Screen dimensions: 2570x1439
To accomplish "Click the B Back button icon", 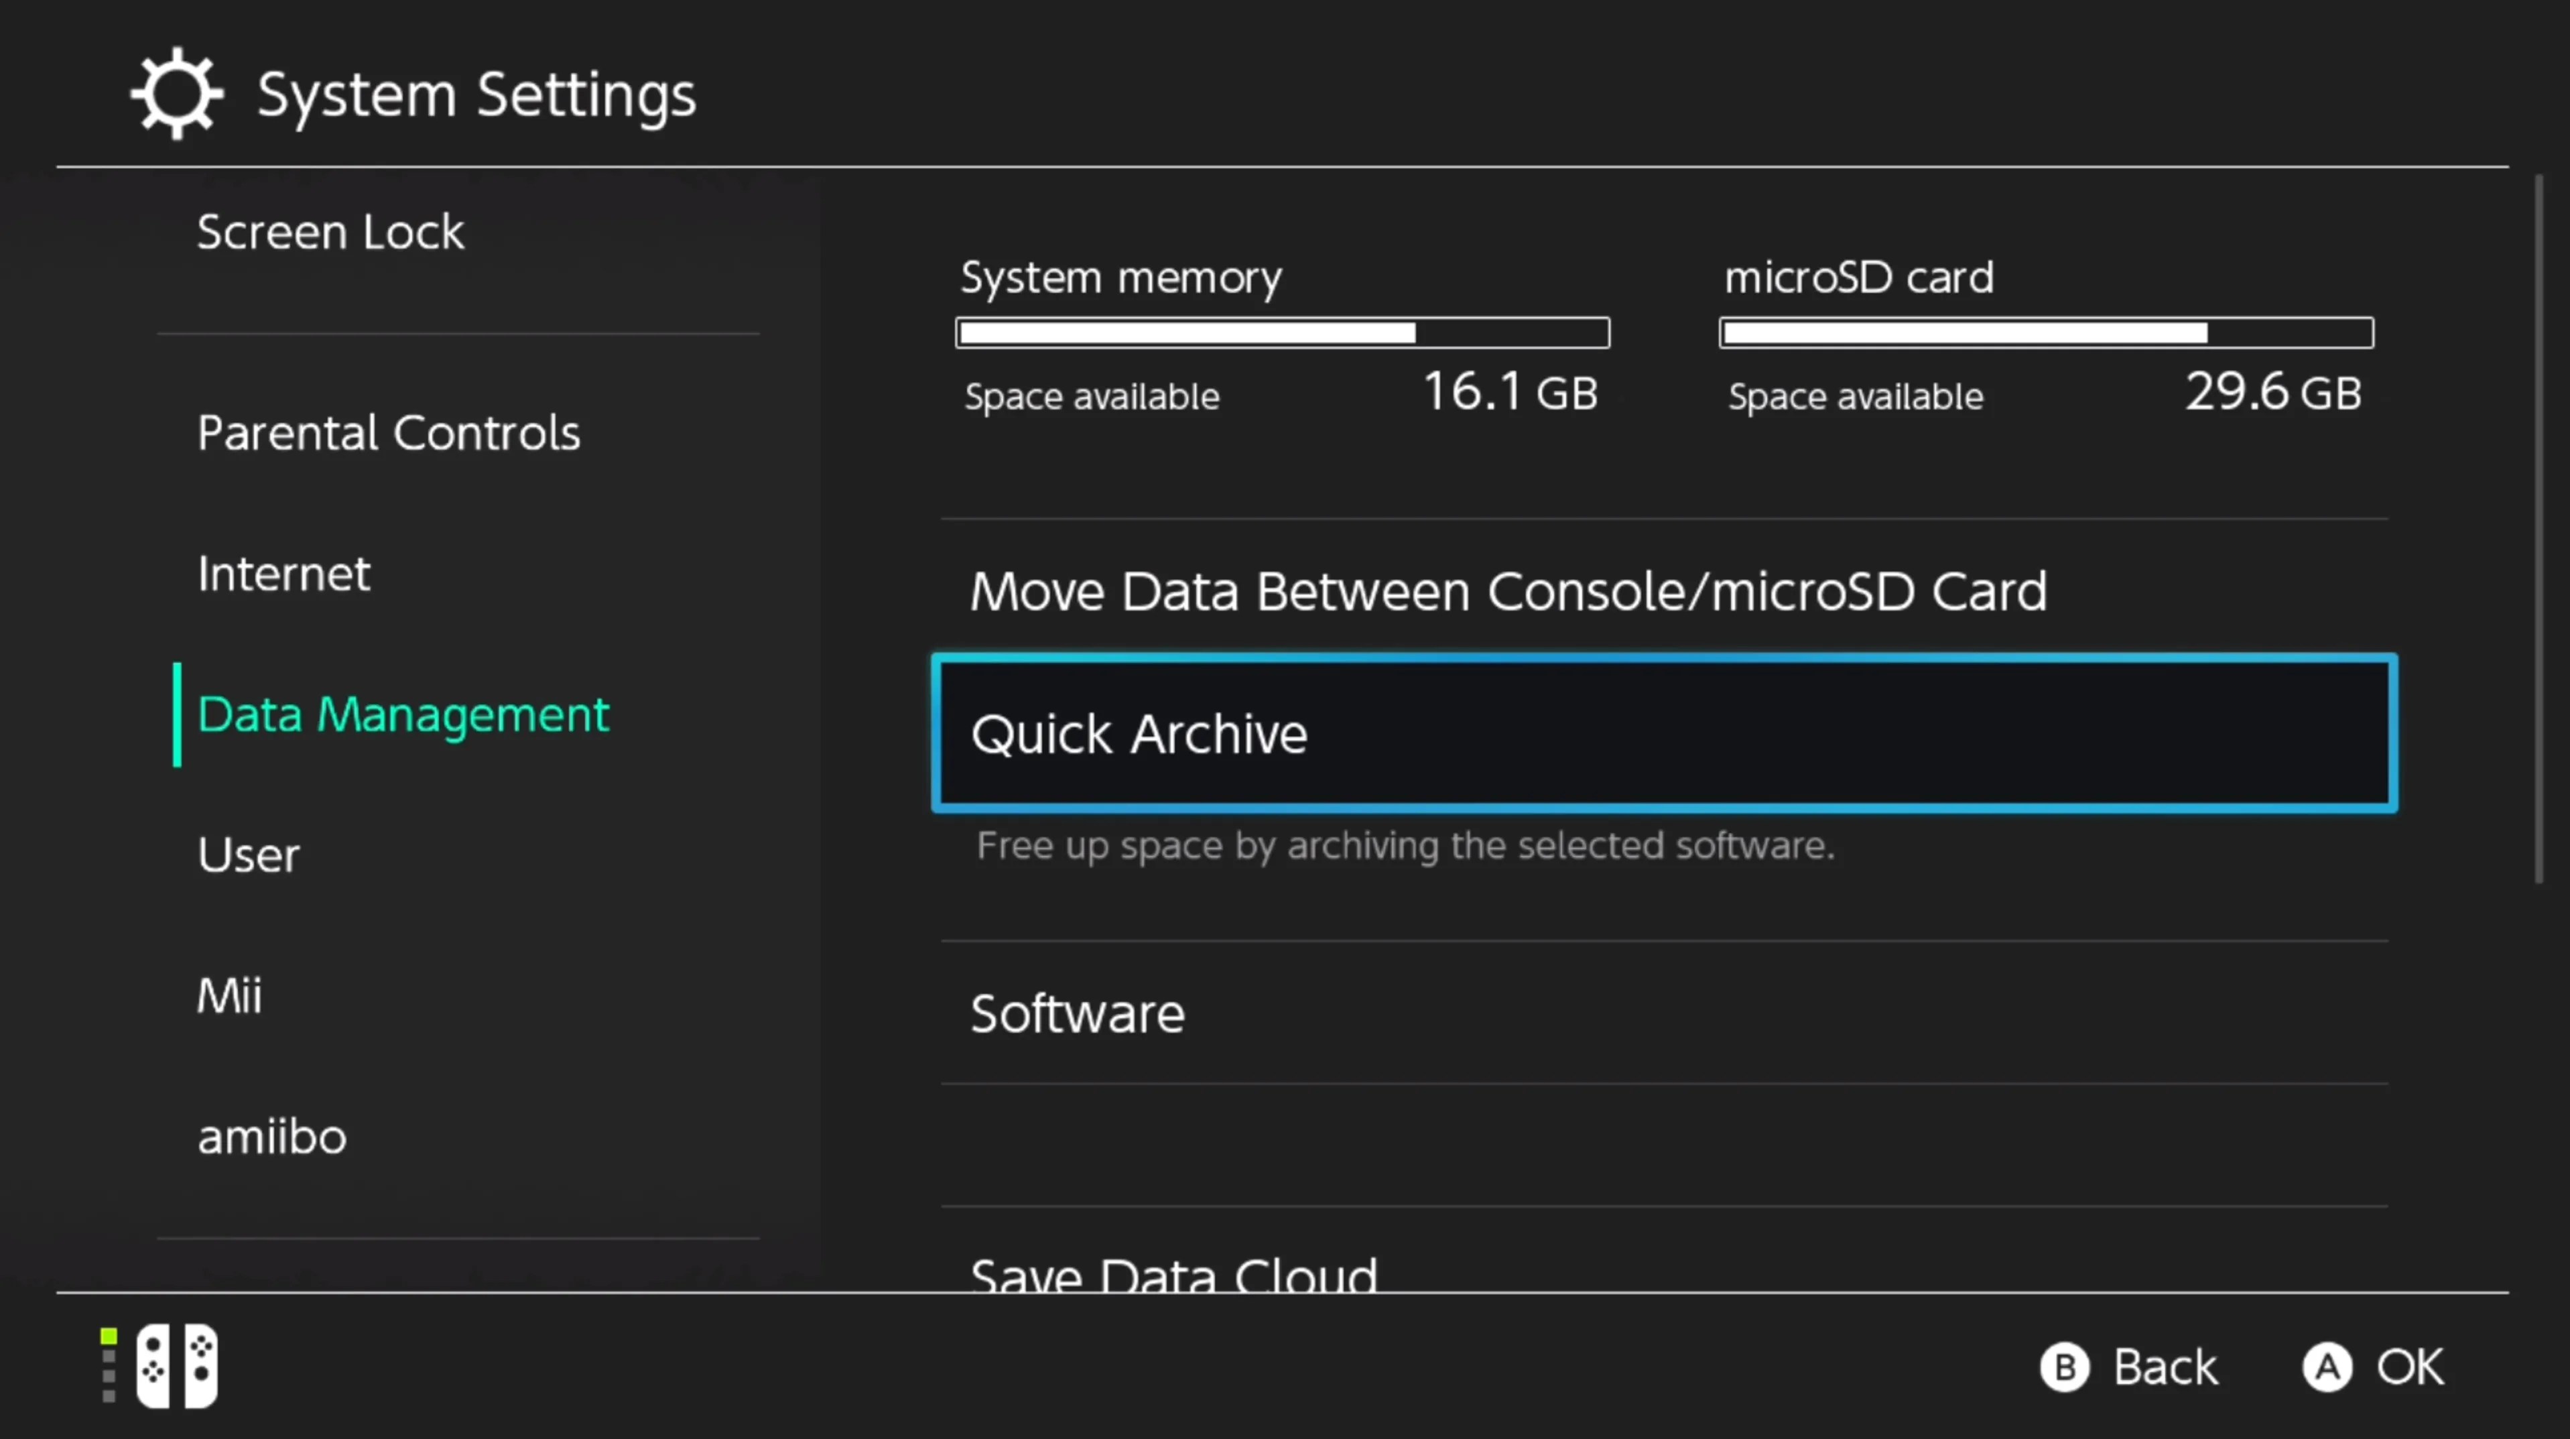I will coord(2065,1367).
